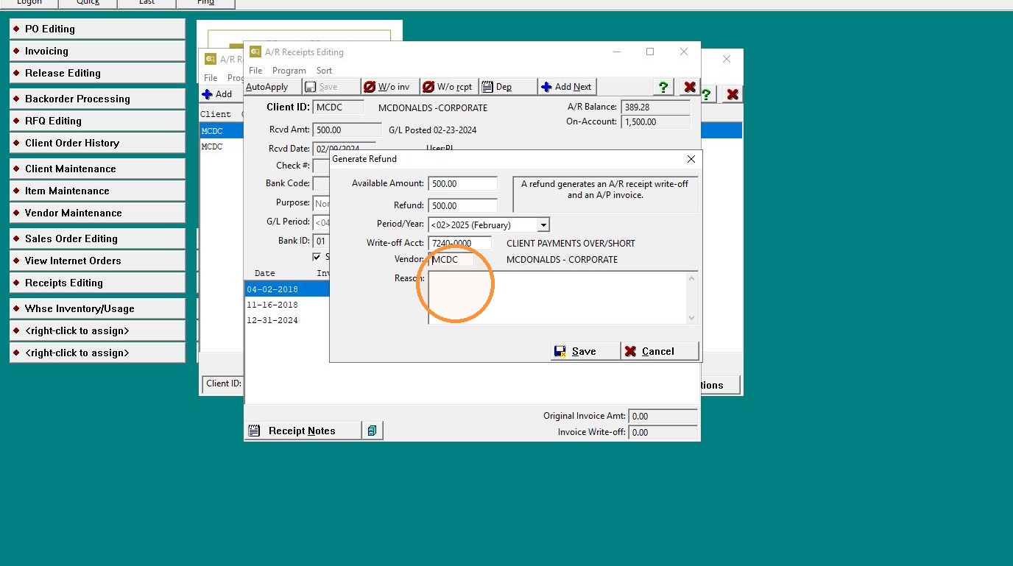1013x566 pixels.
Task: Click the Vendor field showing MCDC
Action: point(451,259)
